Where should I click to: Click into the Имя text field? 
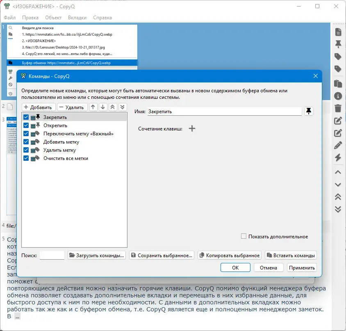tap(224, 111)
